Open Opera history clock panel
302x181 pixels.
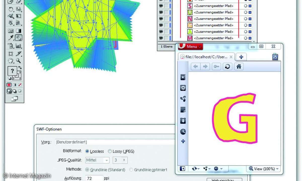(183, 132)
